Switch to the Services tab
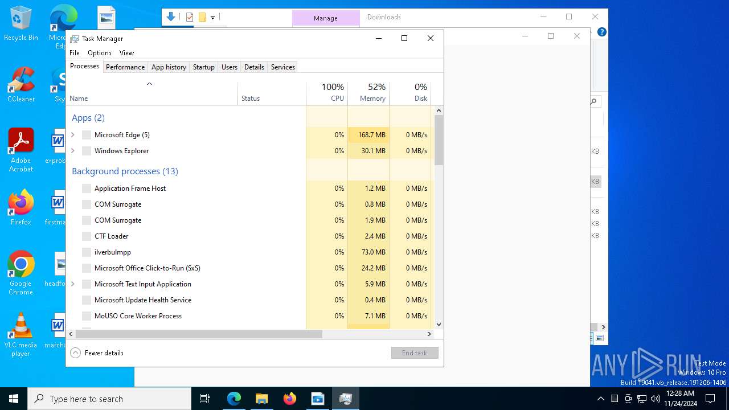 click(283, 67)
